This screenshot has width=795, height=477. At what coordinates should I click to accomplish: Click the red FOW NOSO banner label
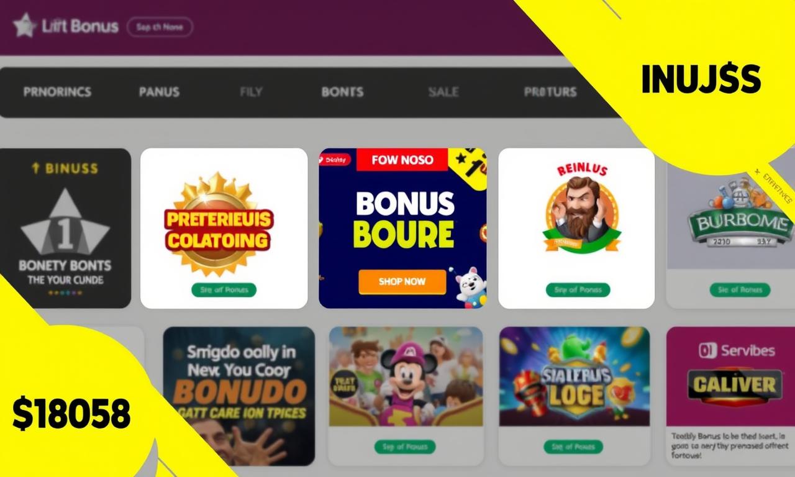click(401, 160)
